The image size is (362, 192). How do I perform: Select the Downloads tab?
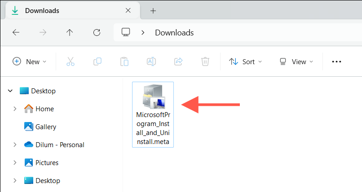[x=73, y=11]
